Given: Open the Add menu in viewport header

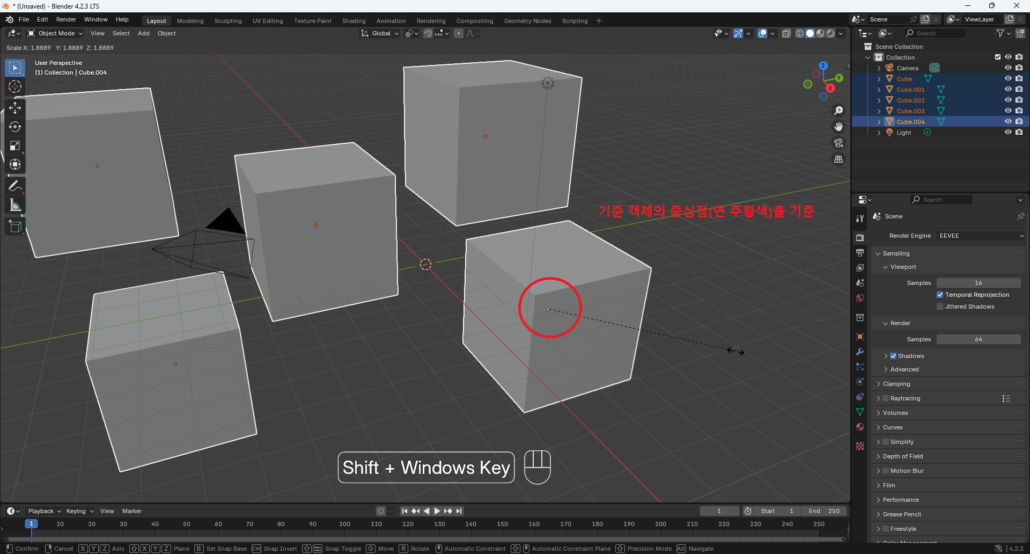Looking at the screenshot, I should (x=144, y=33).
